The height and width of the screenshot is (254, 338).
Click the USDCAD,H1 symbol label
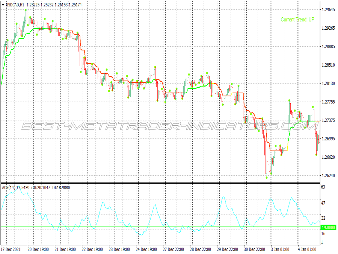pos(15,5)
